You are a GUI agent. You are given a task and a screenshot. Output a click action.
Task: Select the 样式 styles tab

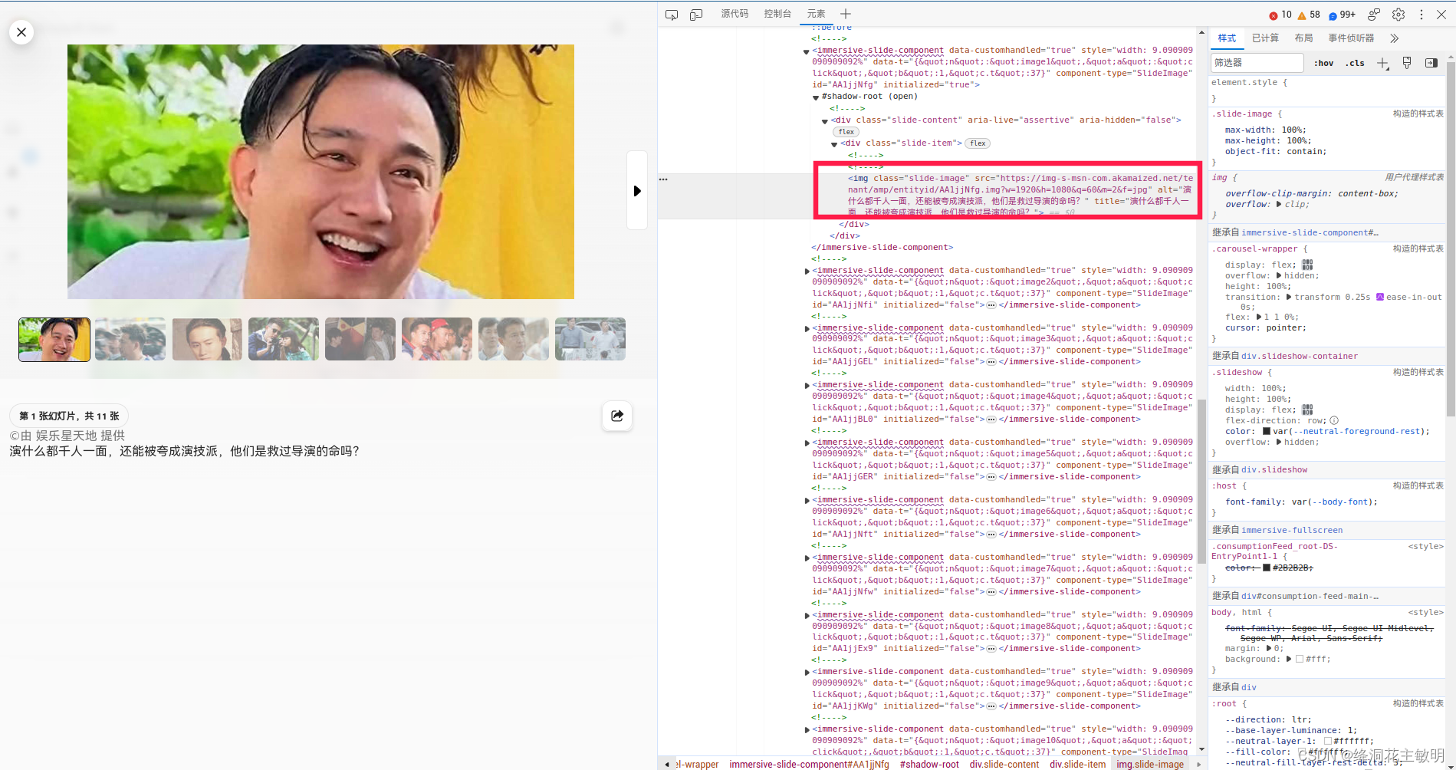[x=1227, y=38]
